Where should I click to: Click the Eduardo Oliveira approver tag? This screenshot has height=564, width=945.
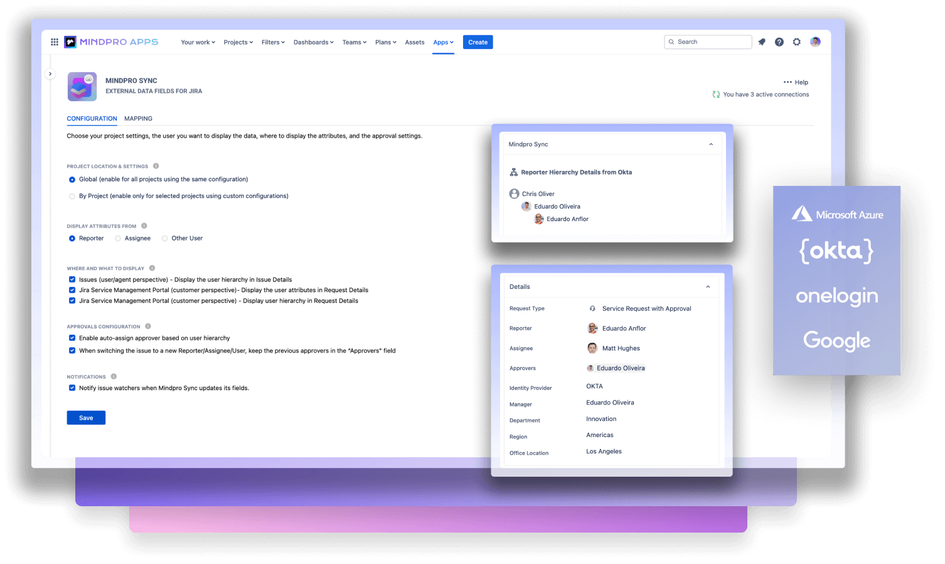[x=616, y=368]
